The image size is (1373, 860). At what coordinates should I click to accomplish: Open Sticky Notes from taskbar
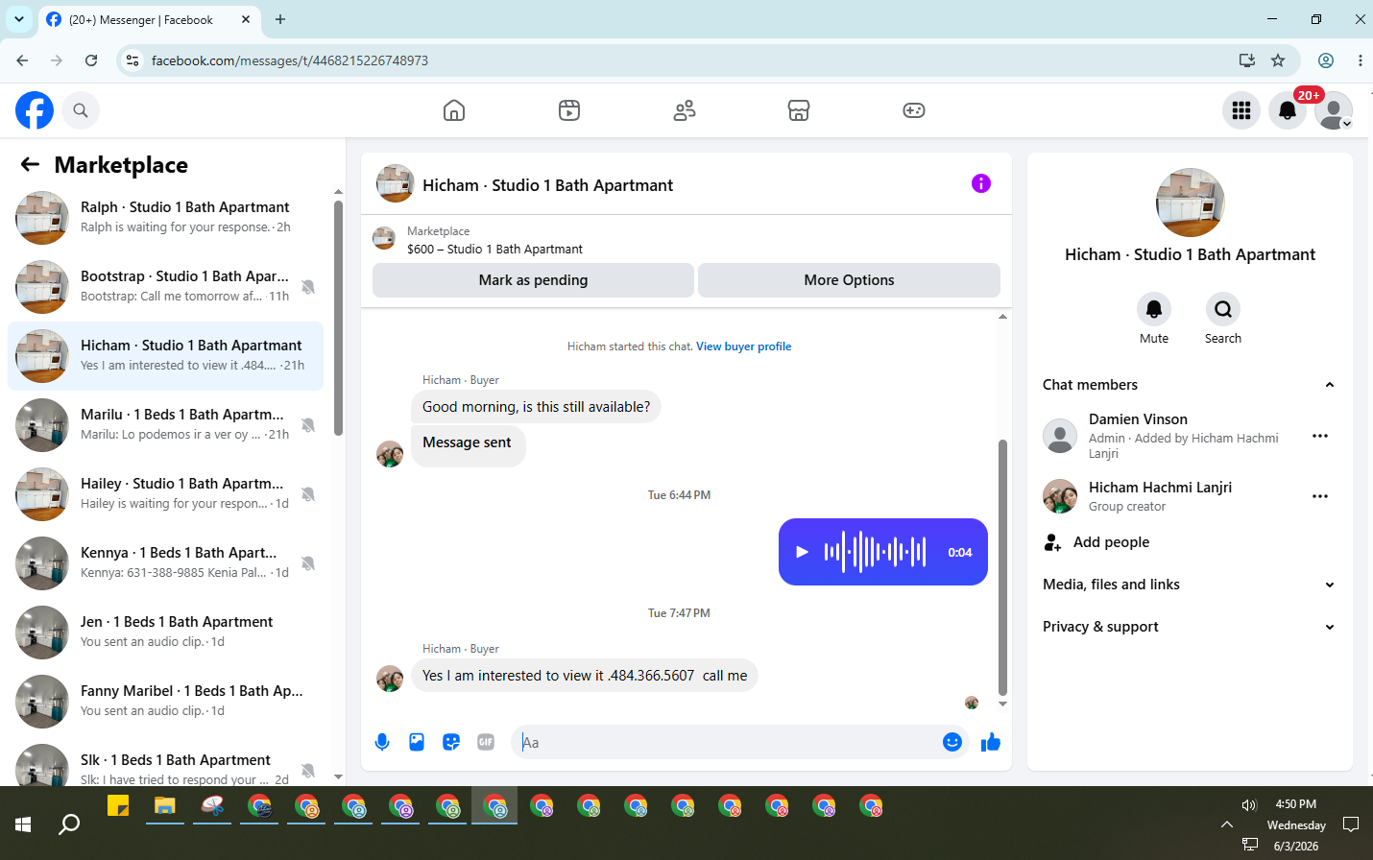coord(118,806)
